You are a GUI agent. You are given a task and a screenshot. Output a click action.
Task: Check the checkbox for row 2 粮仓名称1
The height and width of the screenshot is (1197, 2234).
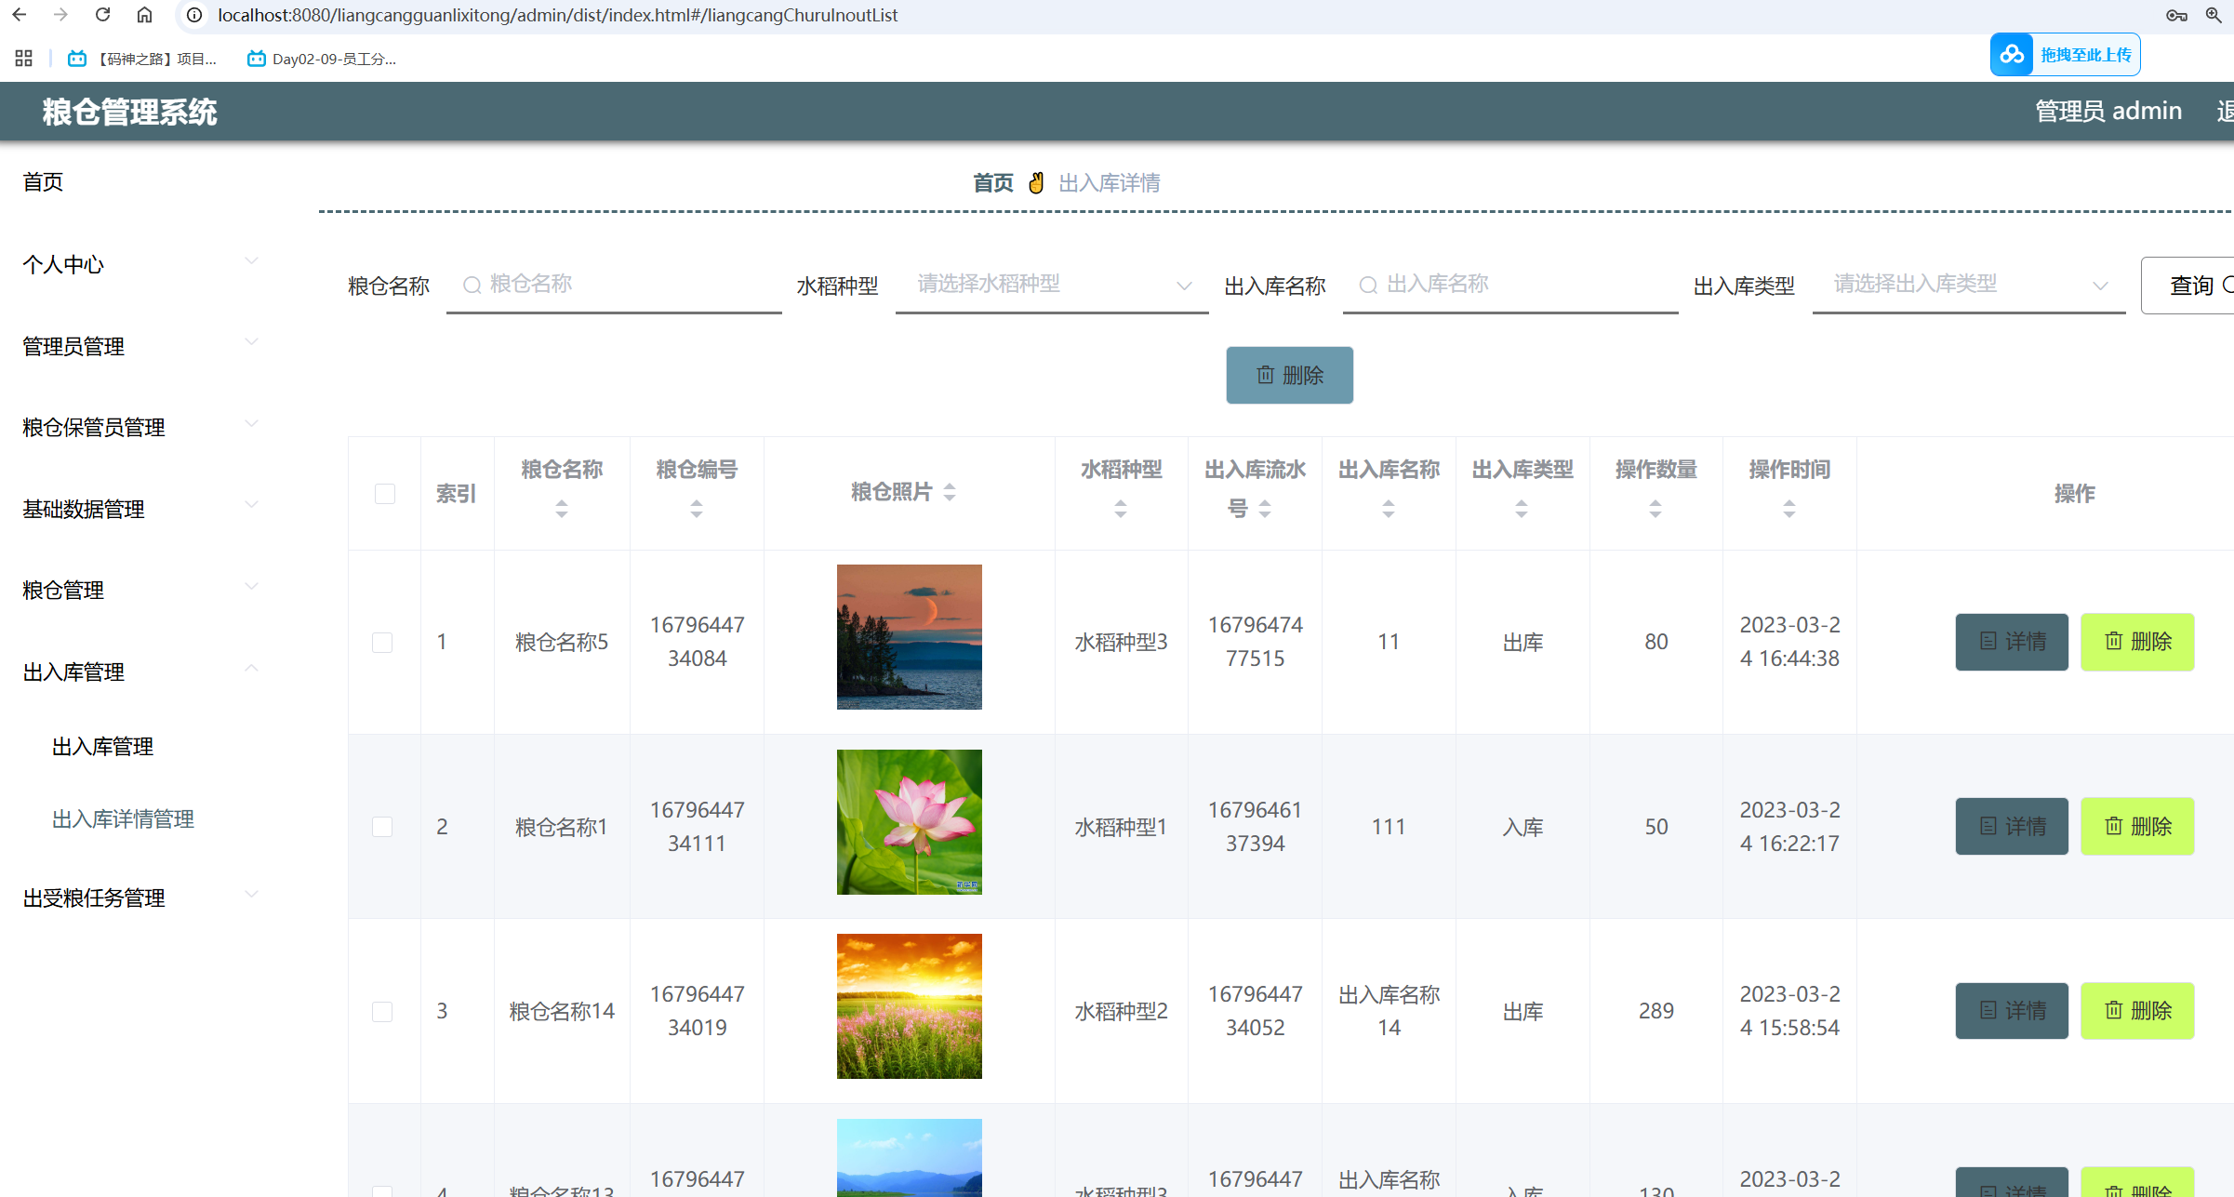pyautogui.click(x=382, y=827)
